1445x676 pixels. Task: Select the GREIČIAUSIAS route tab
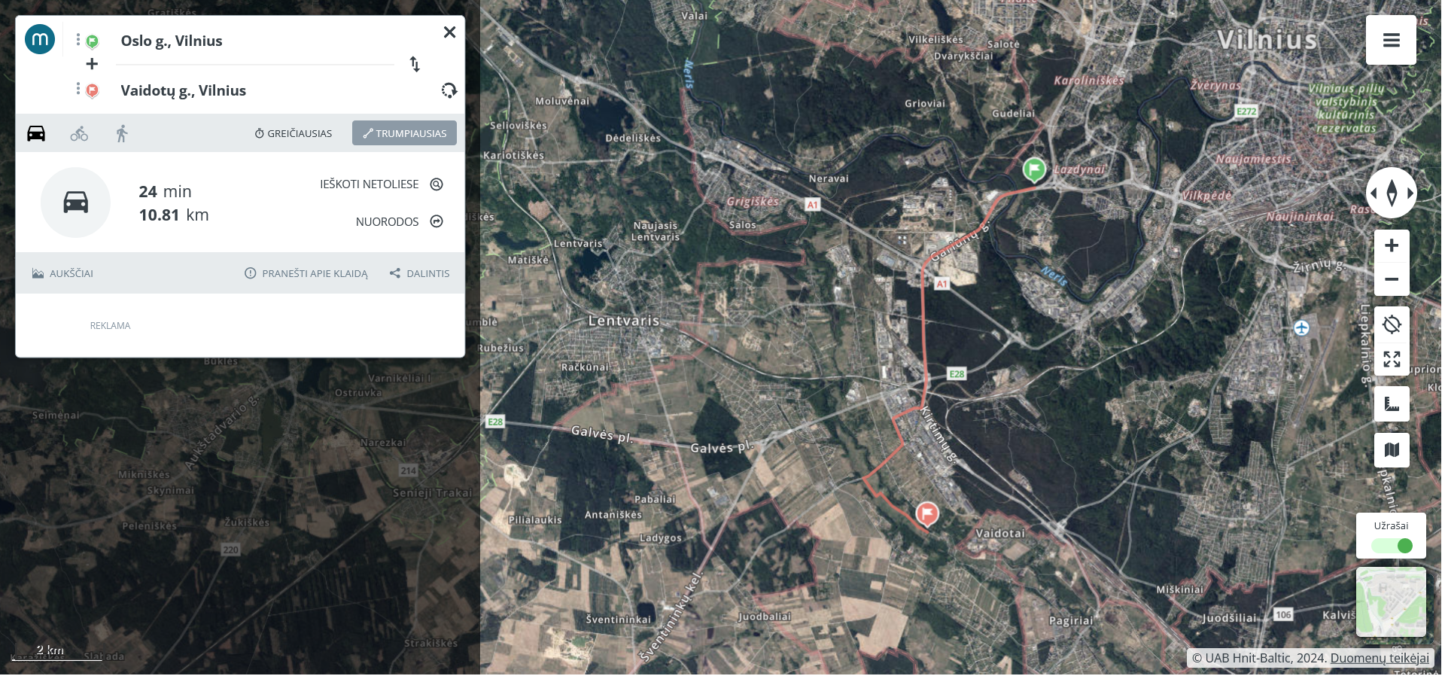[294, 133]
